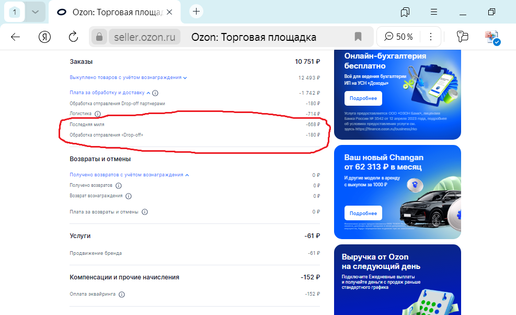Bookmark this page with the address bar flag
The image size is (516, 315).
click(x=358, y=37)
